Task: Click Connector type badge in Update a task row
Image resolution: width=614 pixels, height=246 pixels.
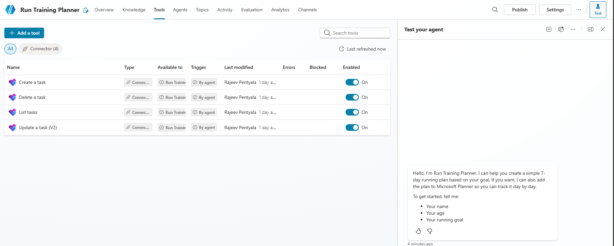Action: pyautogui.click(x=138, y=127)
